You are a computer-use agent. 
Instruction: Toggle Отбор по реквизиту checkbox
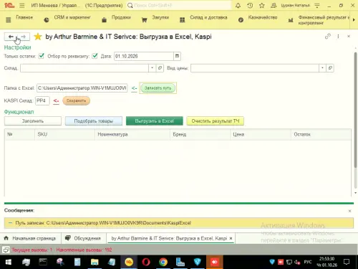95,56
